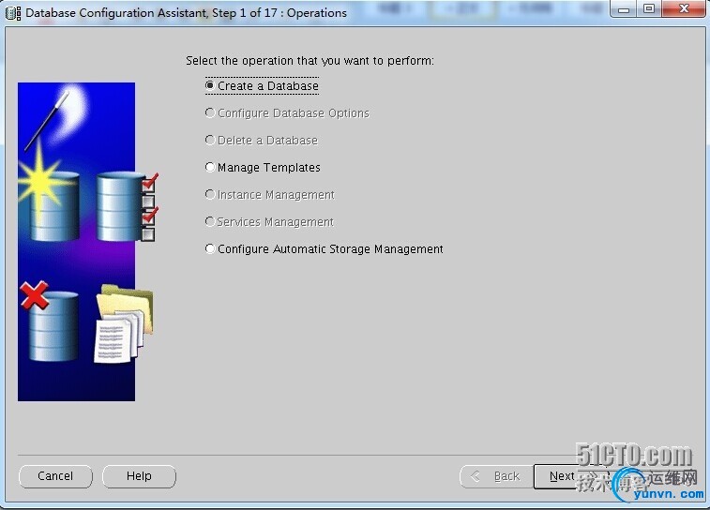Select the Manage Templates radio button

(x=210, y=168)
